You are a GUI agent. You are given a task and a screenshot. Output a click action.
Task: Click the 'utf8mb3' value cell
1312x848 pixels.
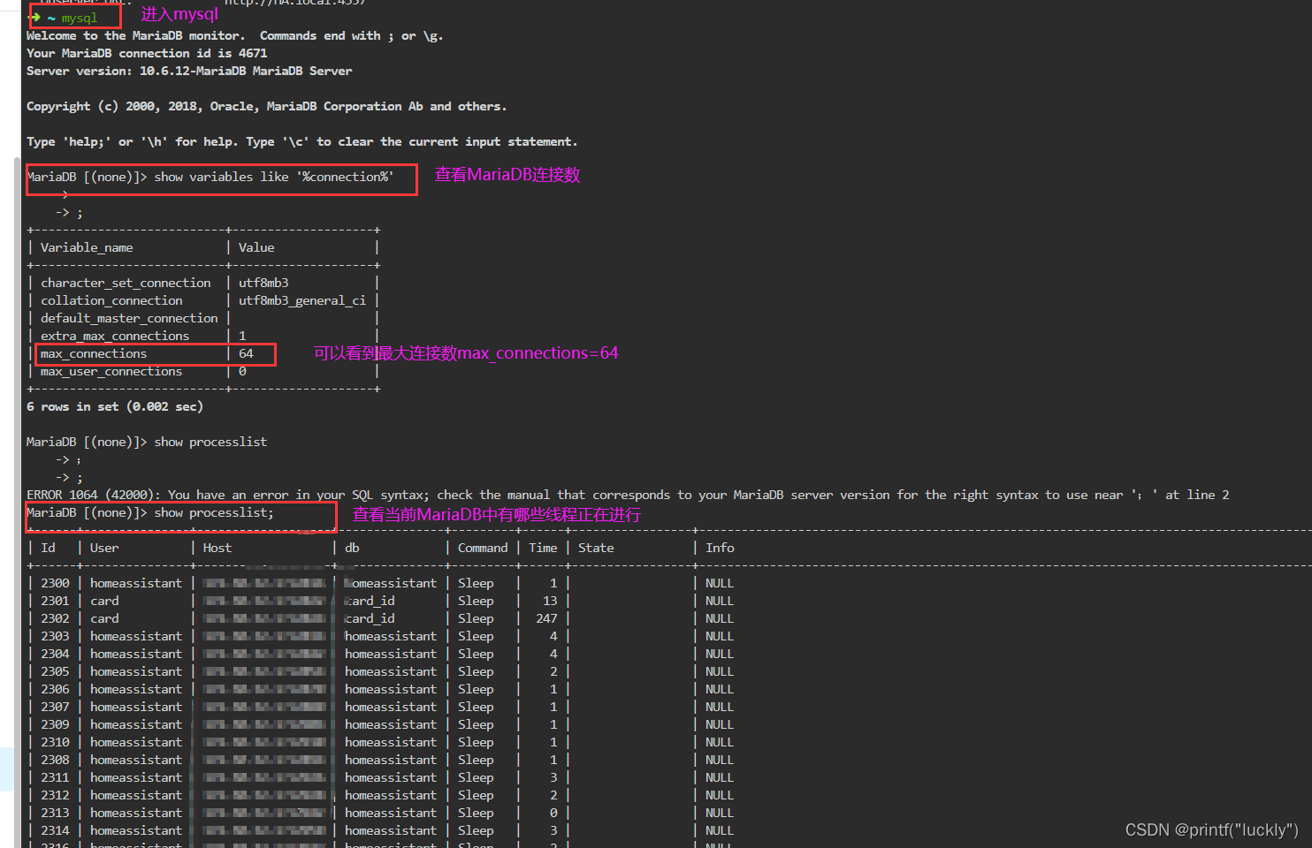(263, 283)
